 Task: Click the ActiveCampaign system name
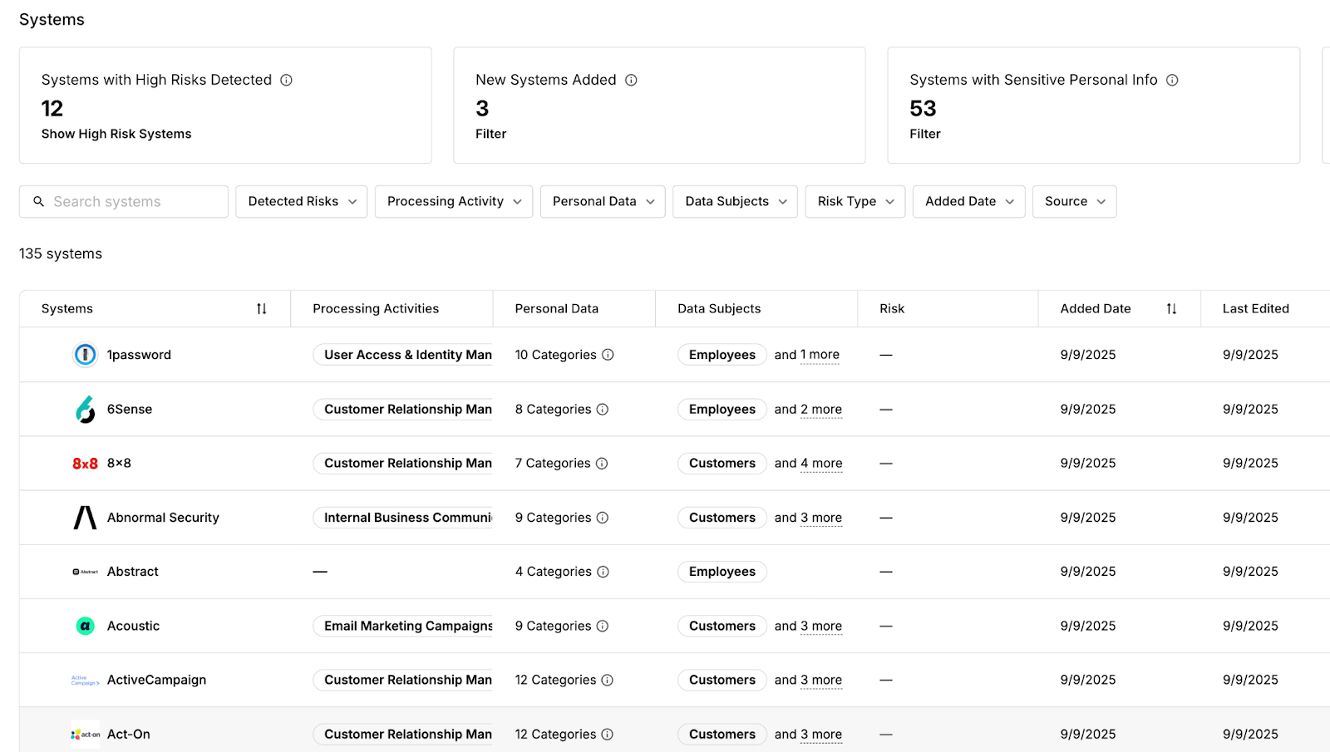tap(156, 680)
